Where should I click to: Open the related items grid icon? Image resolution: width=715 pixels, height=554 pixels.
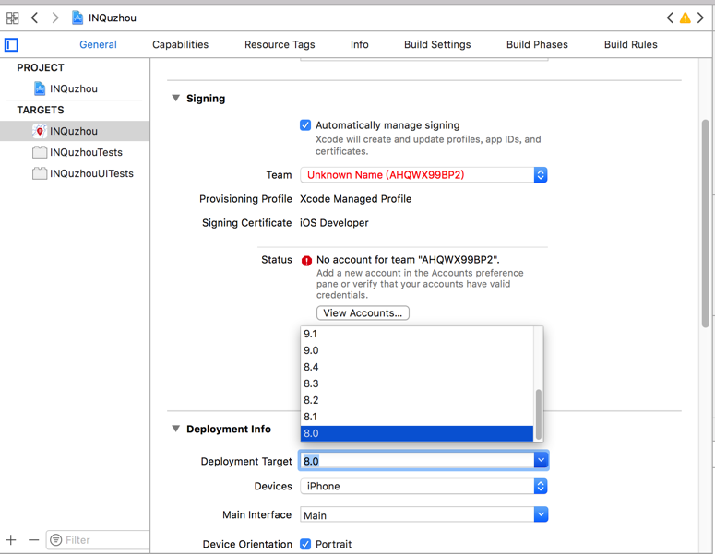[13, 18]
